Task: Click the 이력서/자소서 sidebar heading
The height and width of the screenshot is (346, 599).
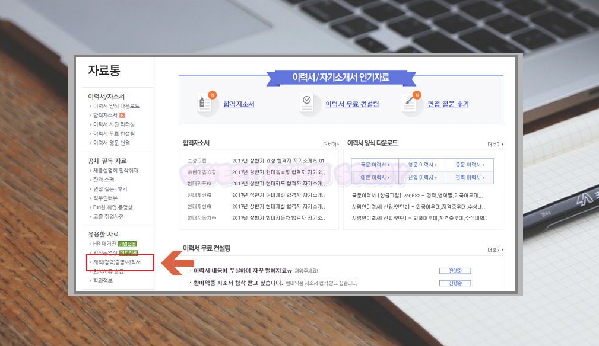Action: (106, 97)
